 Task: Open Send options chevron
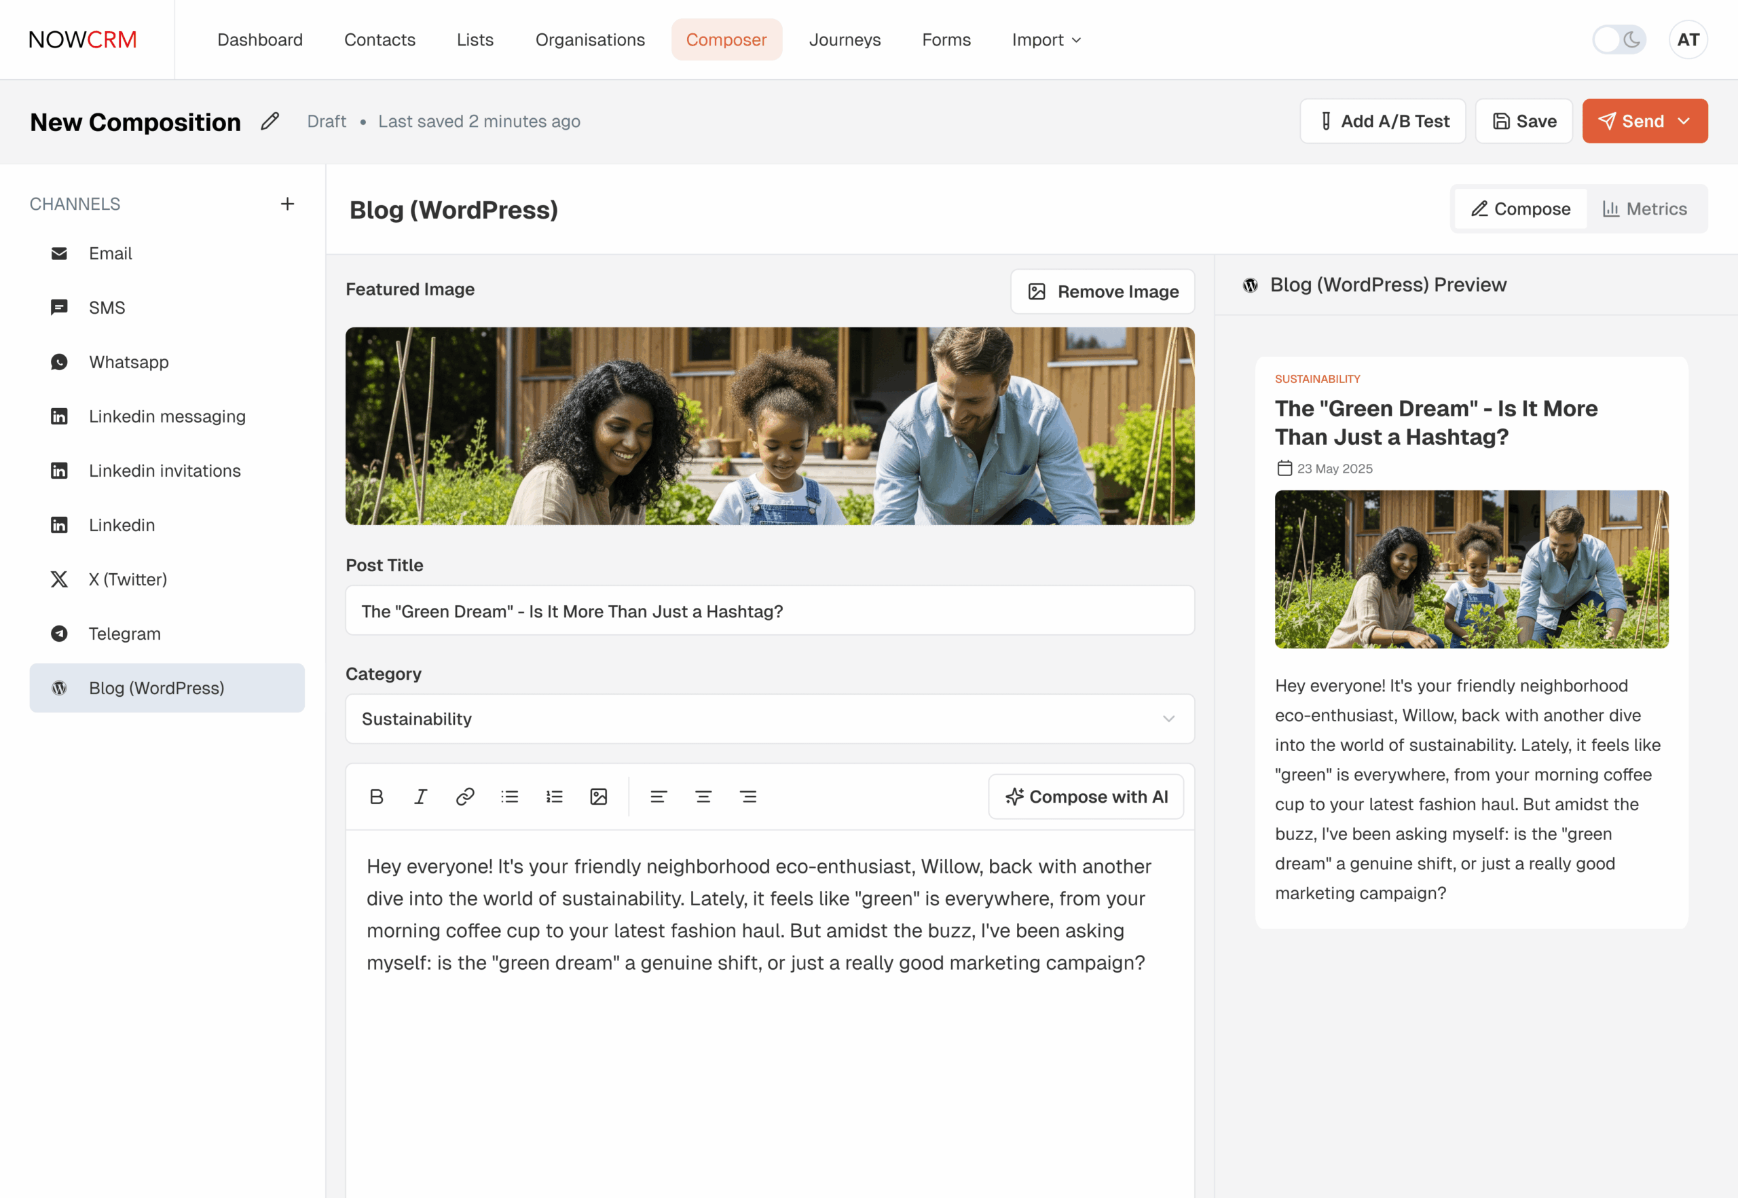click(x=1684, y=122)
